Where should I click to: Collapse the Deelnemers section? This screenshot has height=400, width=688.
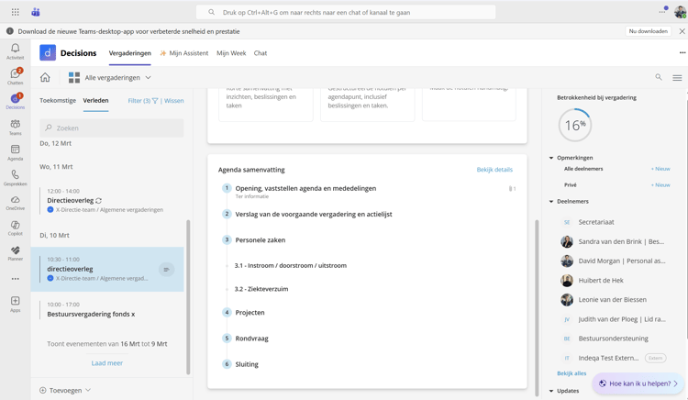(551, 202)
